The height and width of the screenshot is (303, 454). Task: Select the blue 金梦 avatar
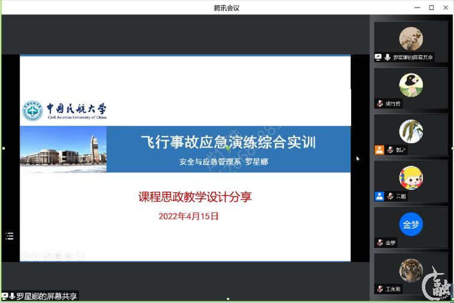pos(411,225)
